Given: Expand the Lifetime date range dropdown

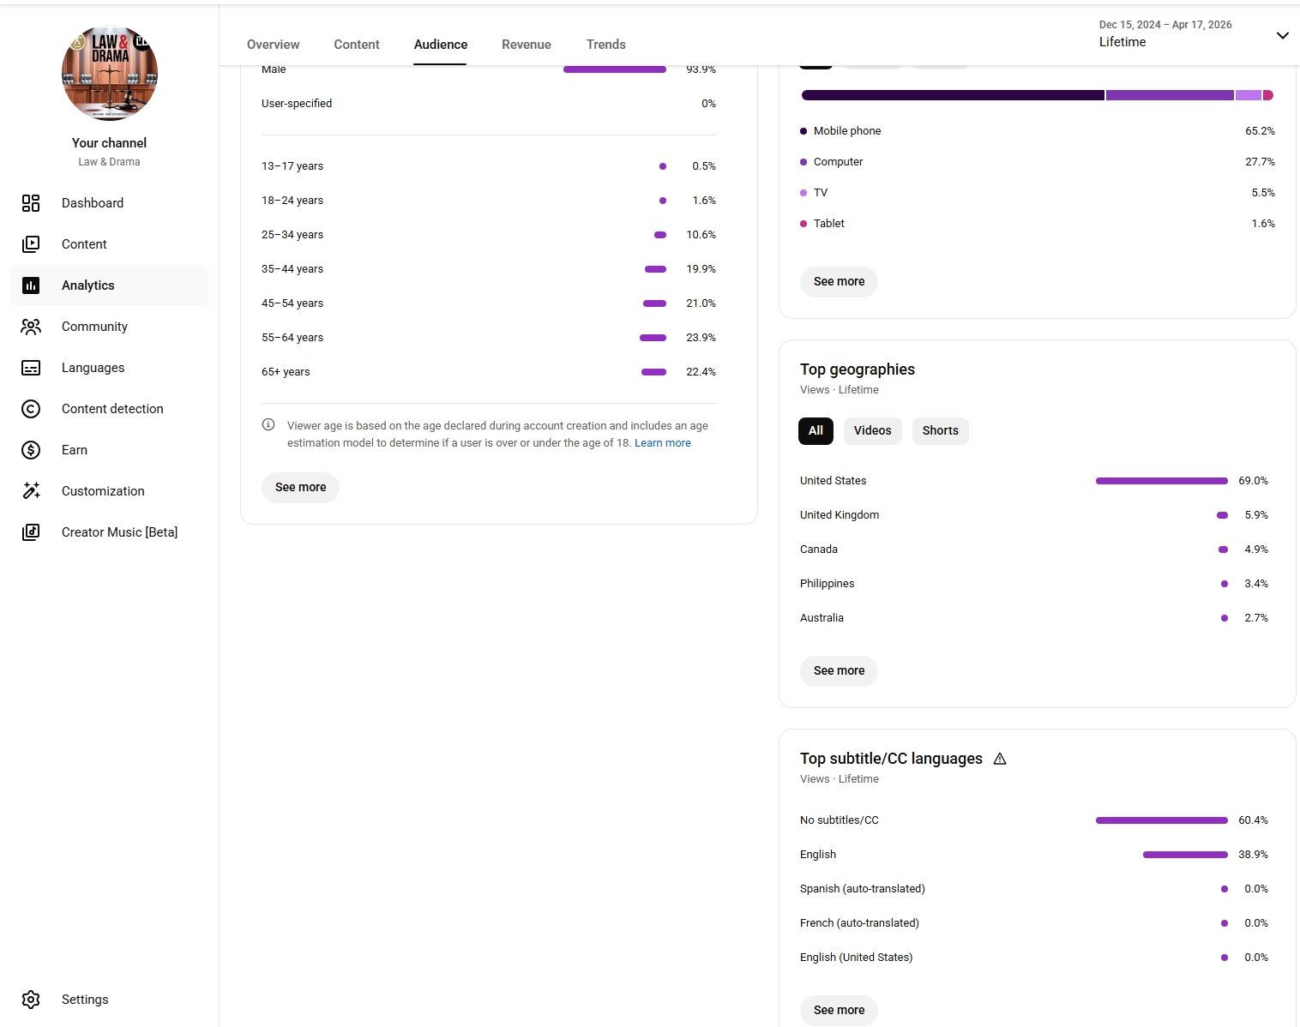Looking at the screenshot, I should click(x=1282, y=35).
